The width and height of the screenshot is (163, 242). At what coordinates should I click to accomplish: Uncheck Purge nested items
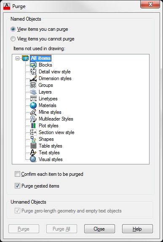coord(37,186)
